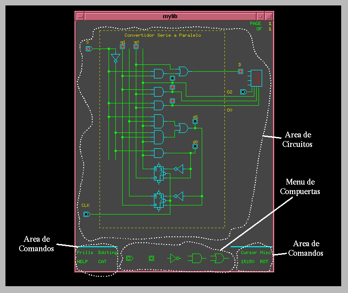
Task: Select the switch input gate in gate menu
Action: [129, 259]
